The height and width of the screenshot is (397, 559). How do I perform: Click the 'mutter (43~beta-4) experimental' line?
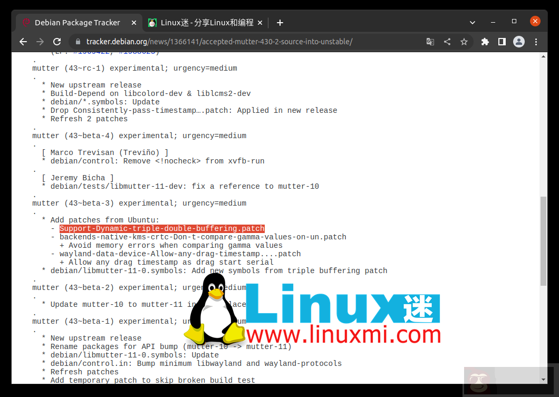pyautogui.click(x=139, y=136)
